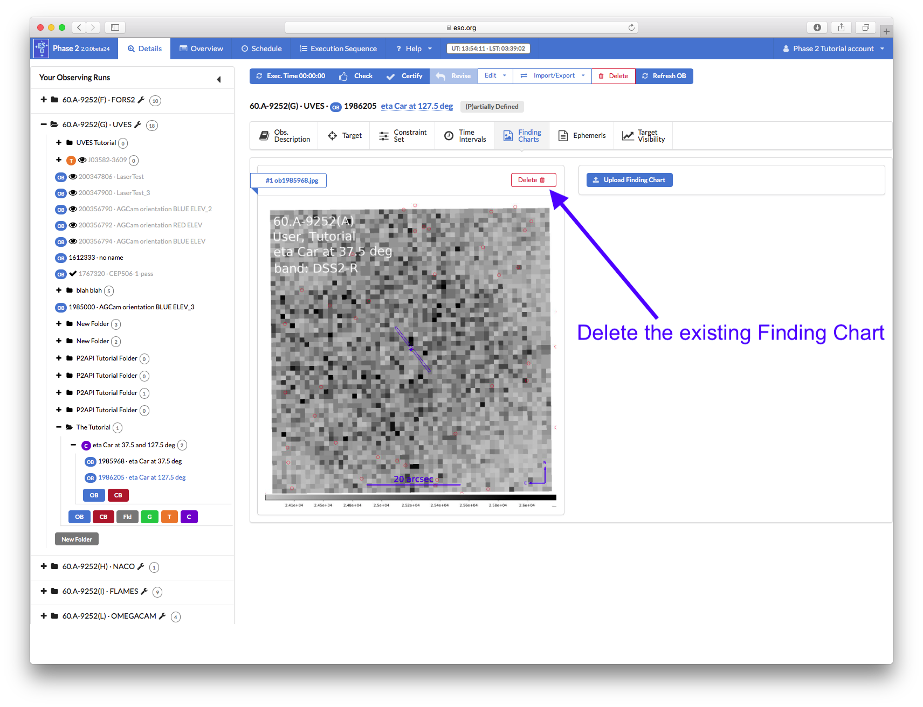
Task: Click the Safari share icon
Action: tap(841, 27)
